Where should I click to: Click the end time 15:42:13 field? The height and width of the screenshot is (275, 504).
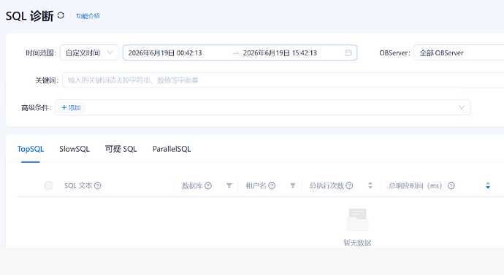(x=280, y=53)
